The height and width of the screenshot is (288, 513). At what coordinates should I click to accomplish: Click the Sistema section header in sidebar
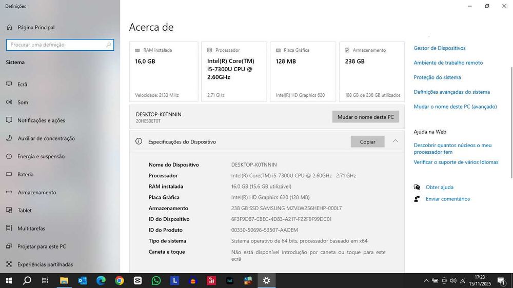(x=15, y=62)
